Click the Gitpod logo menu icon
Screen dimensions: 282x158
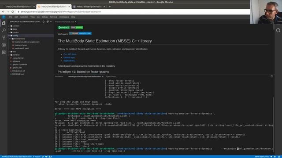pyautogui.click(x=4, y=17)
